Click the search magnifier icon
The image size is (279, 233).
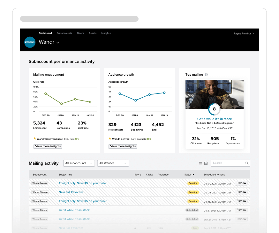(247, 163)
